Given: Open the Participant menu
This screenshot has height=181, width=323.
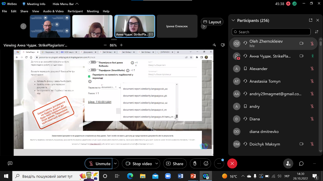Looking at the screenshot, I should pyautogui.click(x=75, y=11).
